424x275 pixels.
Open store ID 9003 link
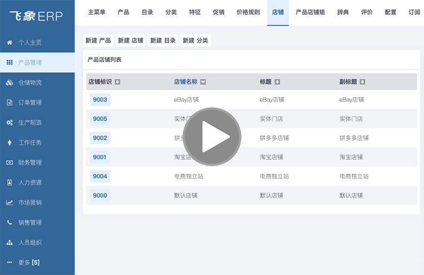coord(100,99)
